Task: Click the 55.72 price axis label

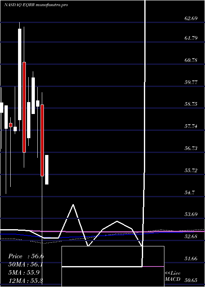Action: tap(191, 170)
